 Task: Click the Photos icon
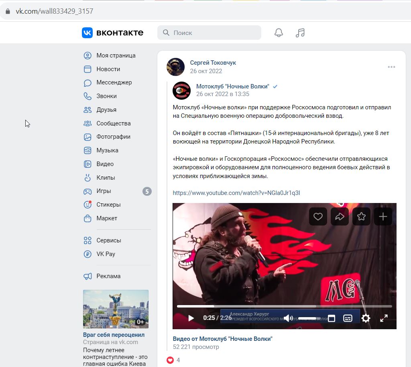[87, 137]
